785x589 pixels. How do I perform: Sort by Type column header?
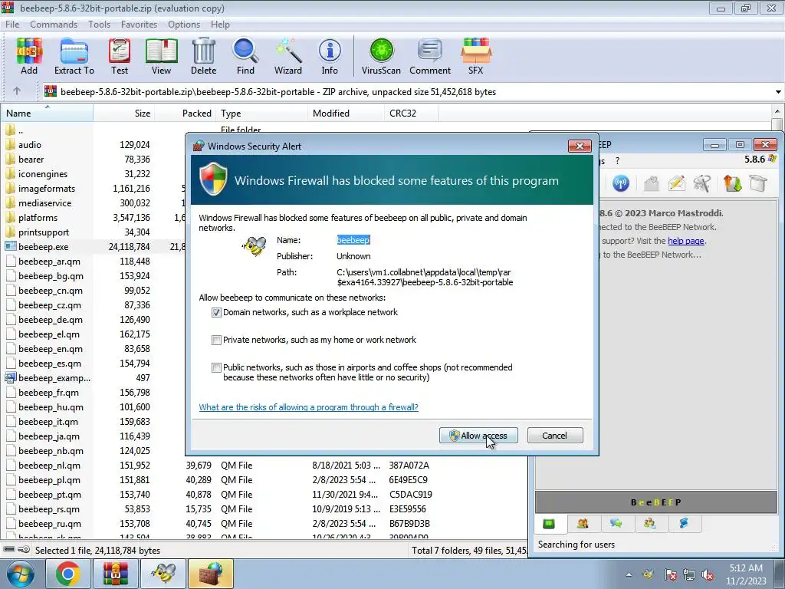pos(262,114)
